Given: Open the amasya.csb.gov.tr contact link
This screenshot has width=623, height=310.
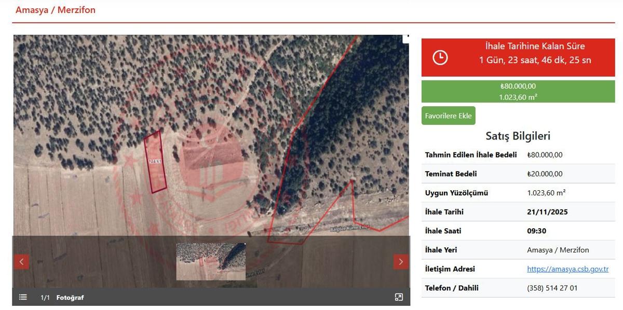Looking at the screenshot, I should point(567,269).
